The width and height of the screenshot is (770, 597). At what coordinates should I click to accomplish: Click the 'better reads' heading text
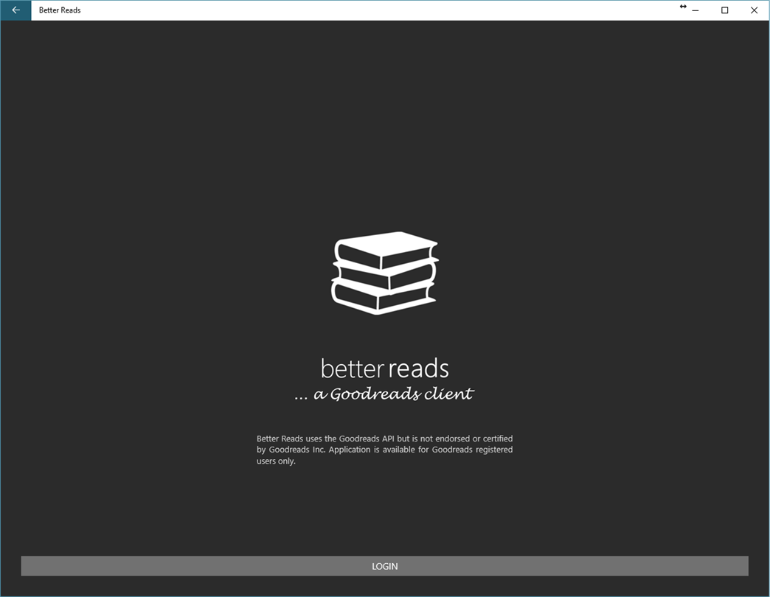click(384, 369)
